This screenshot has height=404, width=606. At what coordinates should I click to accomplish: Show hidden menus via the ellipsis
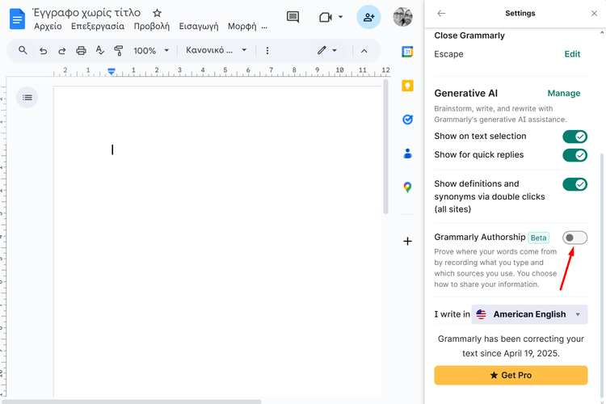(x=264, y=27)
